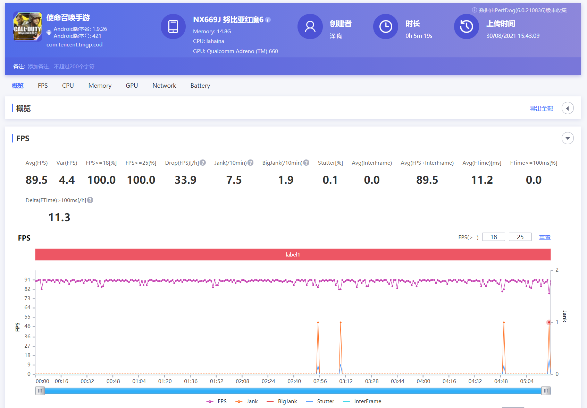Collapse the overview side panel arrow
587x408 pixels.
(568, 108)
